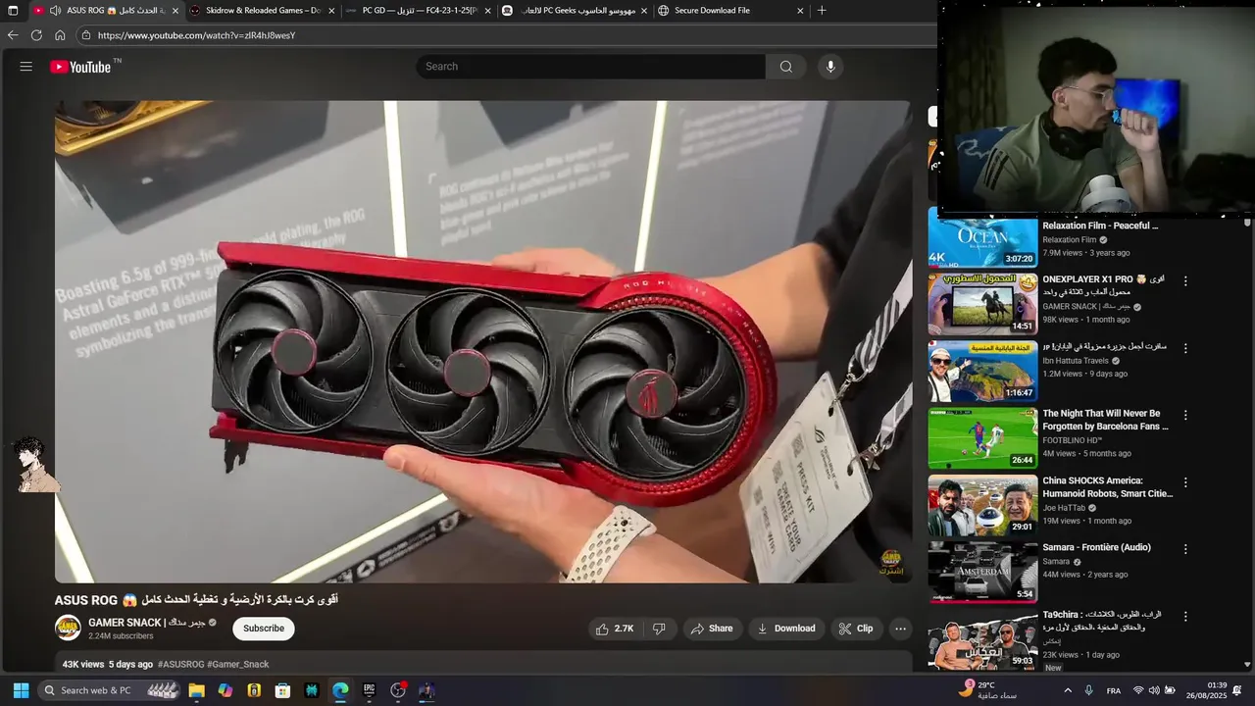Close the Secure Download File tab

click(x=800, y=11)
